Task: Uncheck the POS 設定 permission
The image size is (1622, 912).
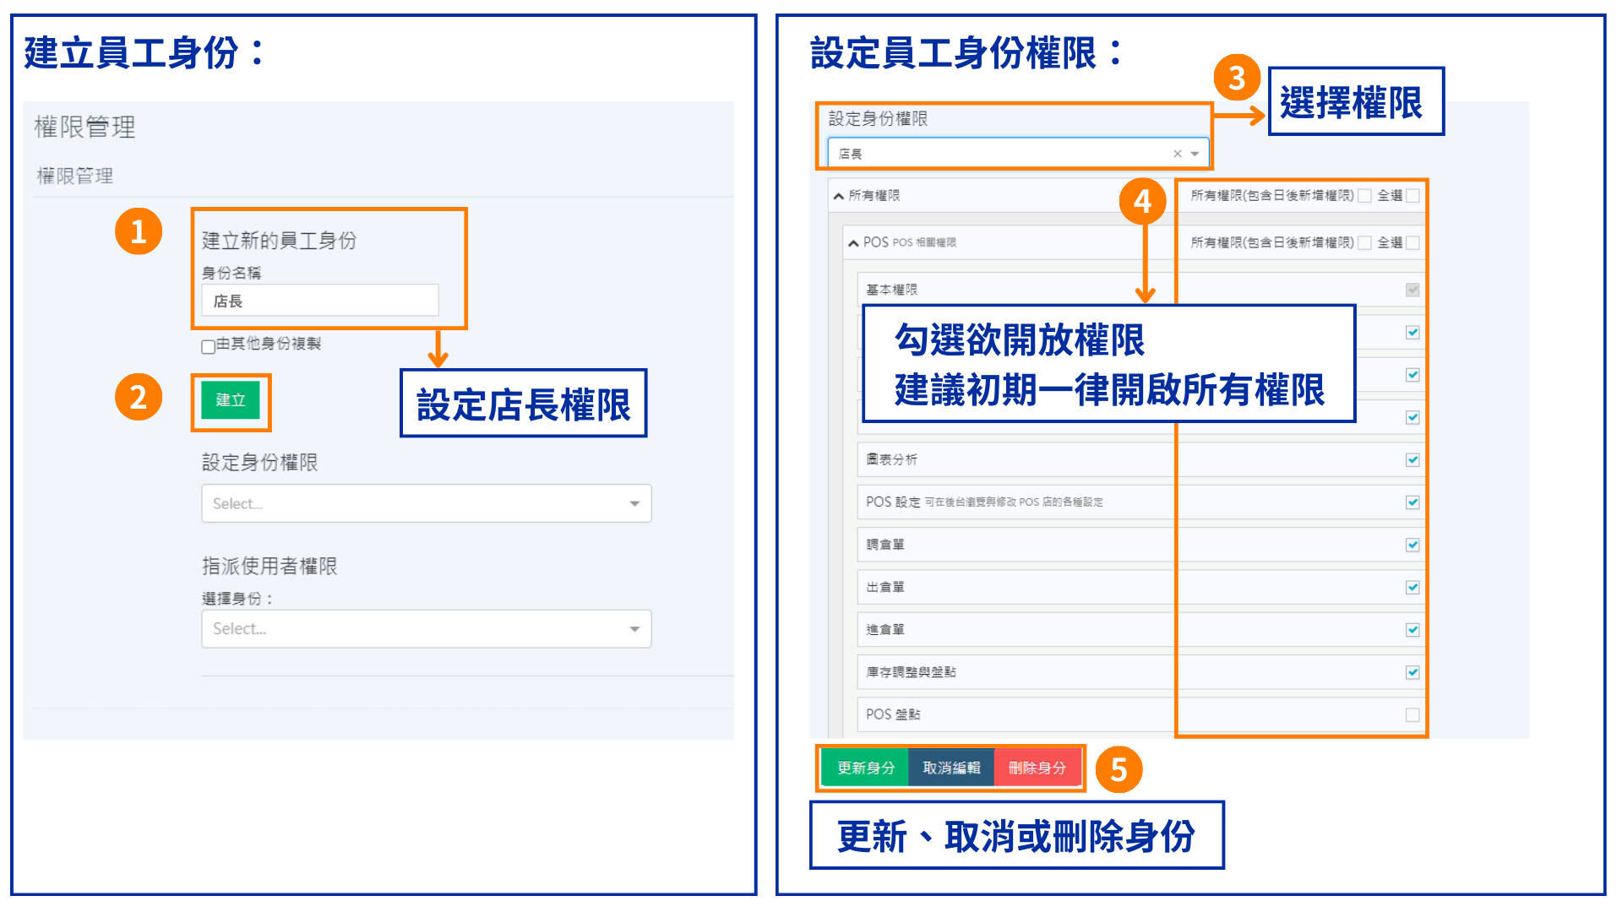Action: point(1412,502)
